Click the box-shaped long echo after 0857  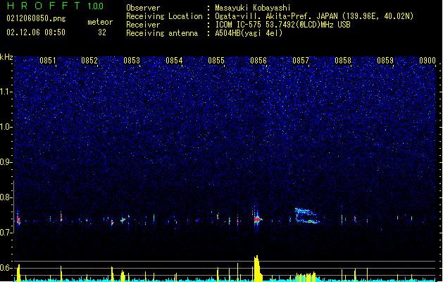(x=307, y=216)
